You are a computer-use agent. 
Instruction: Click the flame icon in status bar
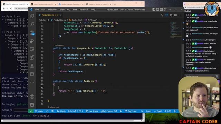121,111
